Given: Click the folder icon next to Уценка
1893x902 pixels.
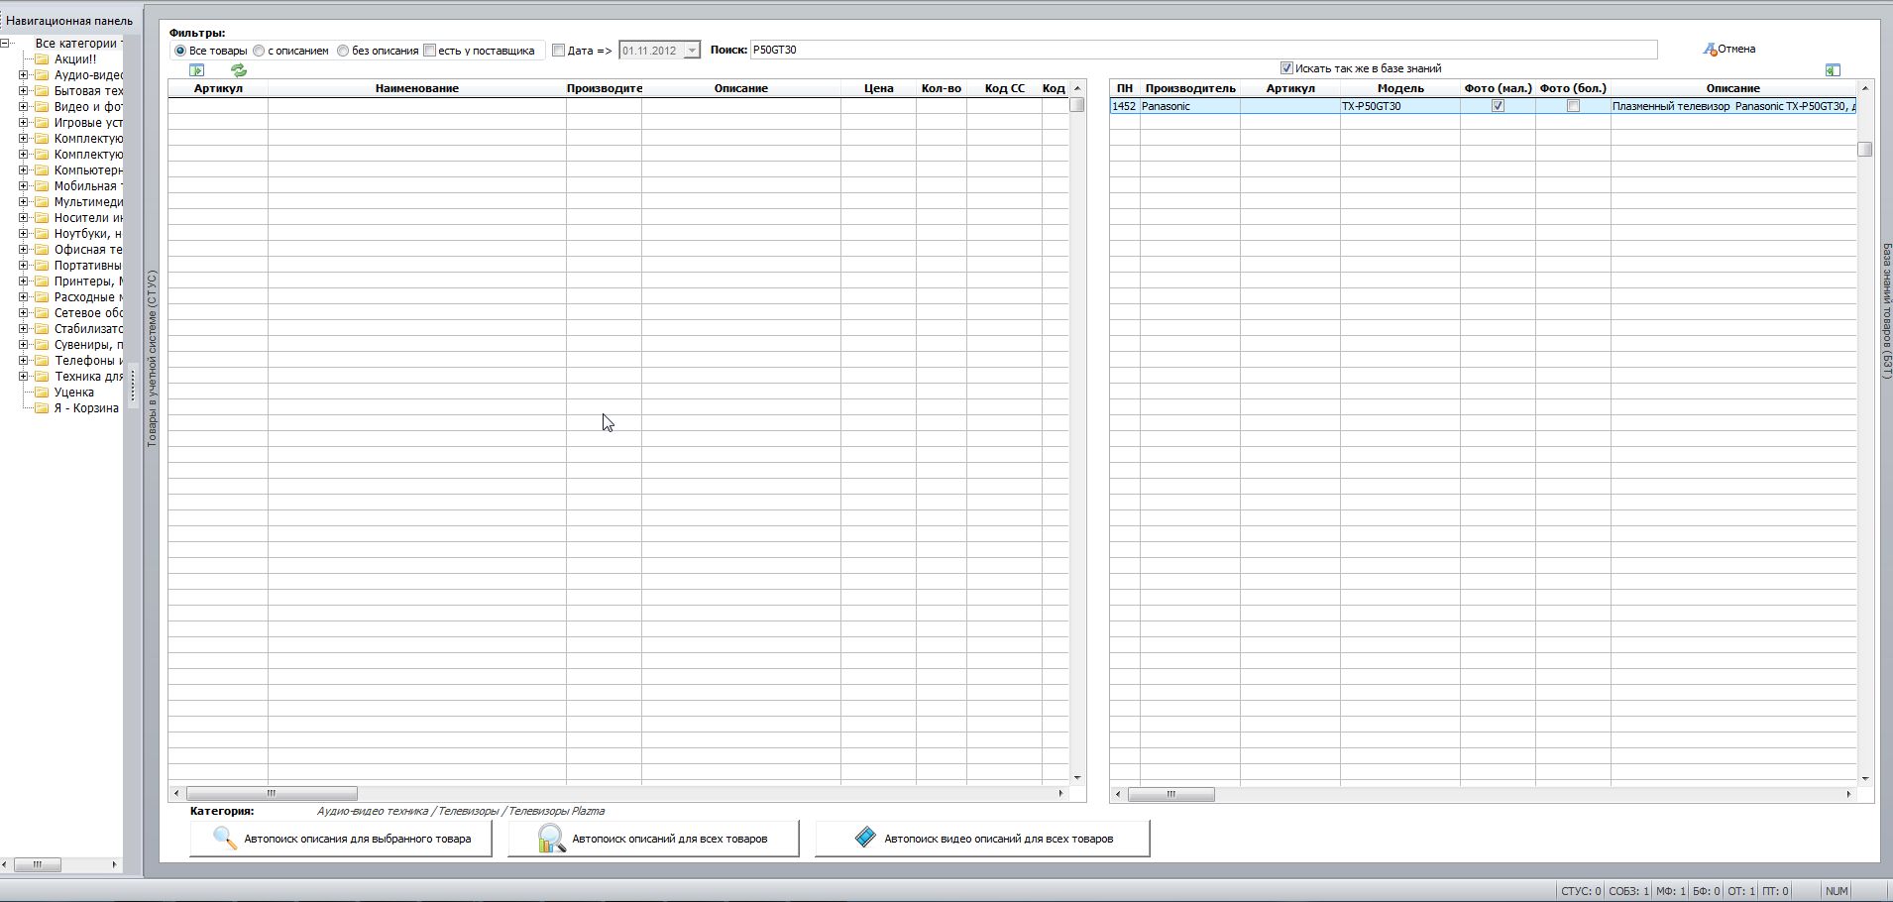Looking at the screenshot, I should pyautogui.click(x=42, y=393).
